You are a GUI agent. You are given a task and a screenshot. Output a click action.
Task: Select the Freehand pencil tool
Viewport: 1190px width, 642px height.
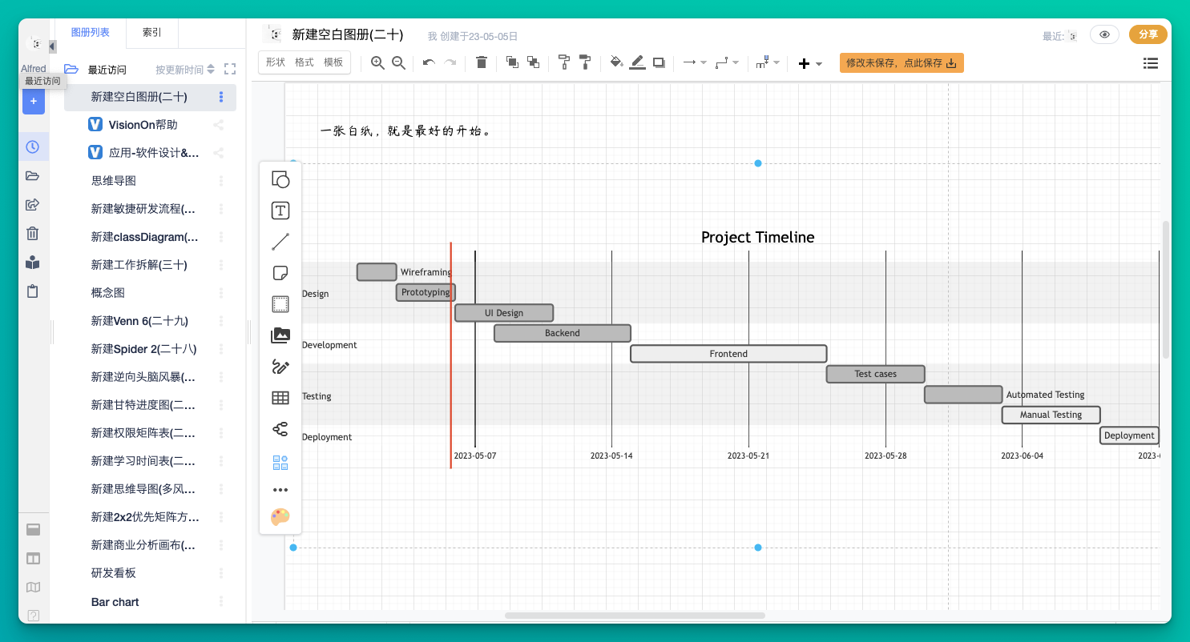click(x=280, y=367)
